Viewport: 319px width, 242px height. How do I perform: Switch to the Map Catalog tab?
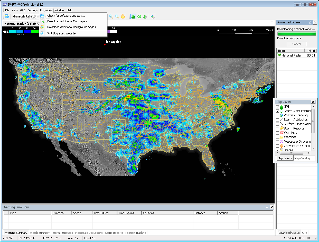click(x=302, y=158)
